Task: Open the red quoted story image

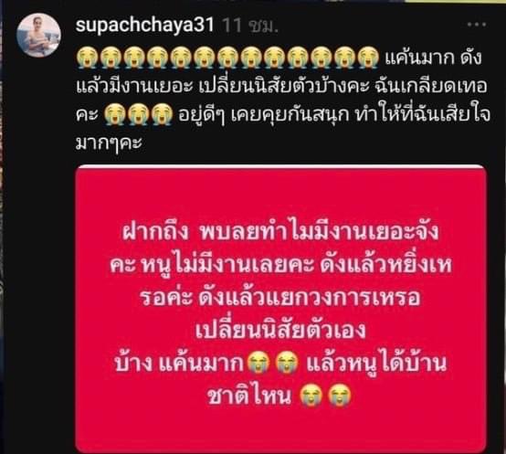Action: [280, 309]
